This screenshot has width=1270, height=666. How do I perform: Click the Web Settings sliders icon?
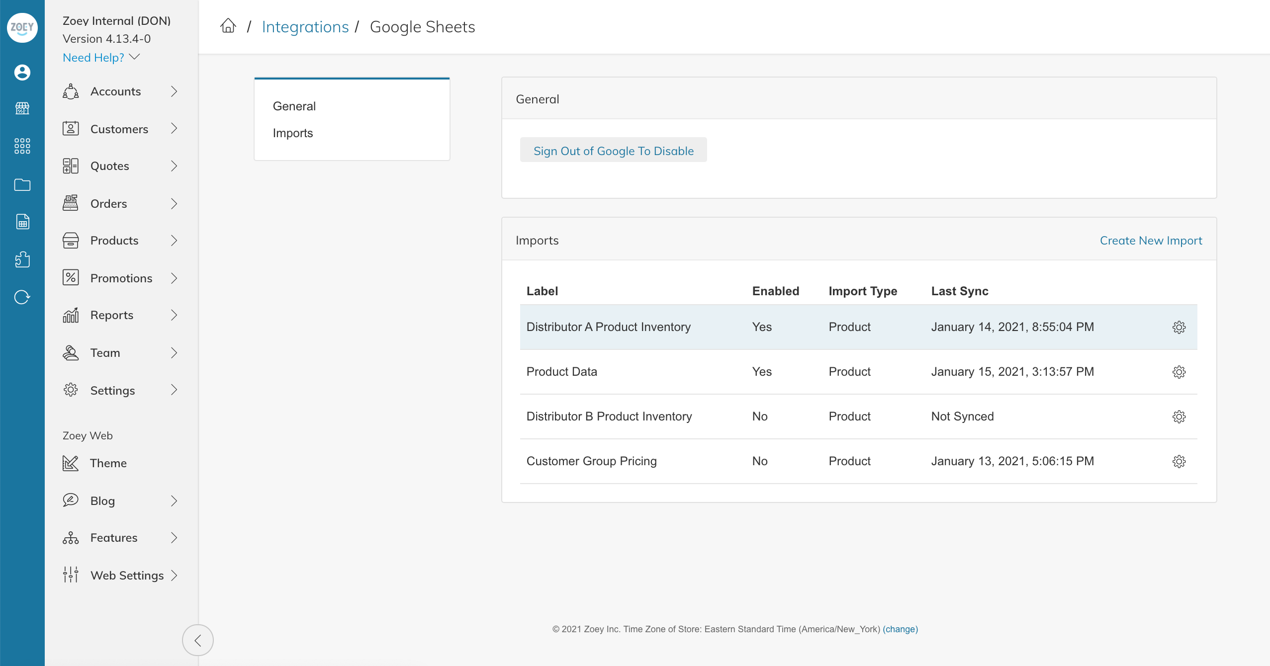pyautogui.click(x=71, y=575)
